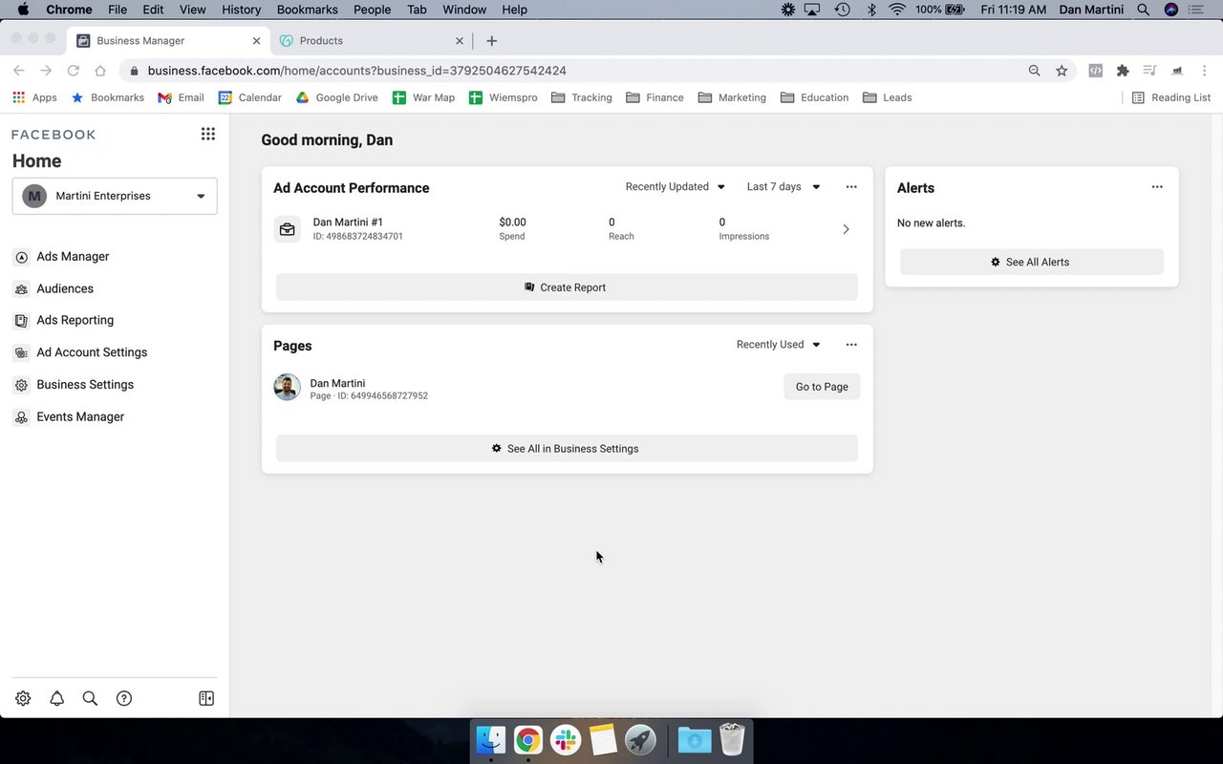Collapse the sidebar panel toggle icon

pyautogui.click(x=206, y=698)
